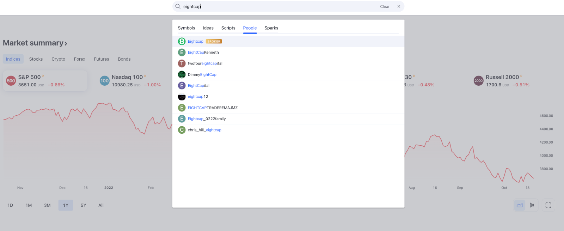This screenshot has height=231, width=564.
Task: Click the chris_hill_eightcap C avatar
Action: [x=182, y=130]
